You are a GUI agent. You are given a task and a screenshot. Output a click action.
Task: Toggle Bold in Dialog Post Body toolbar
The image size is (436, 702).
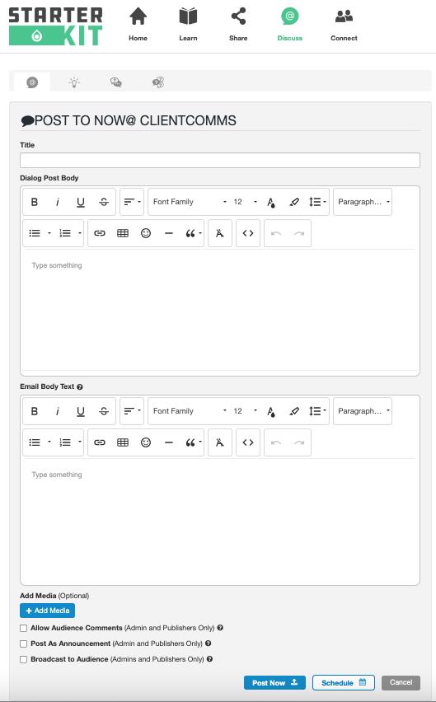coord(34,202)
